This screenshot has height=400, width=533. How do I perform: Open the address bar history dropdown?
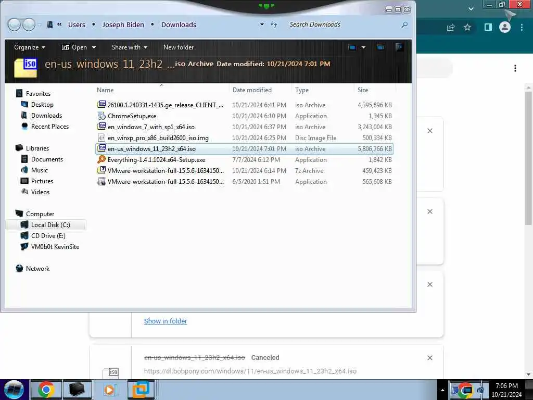(262, 24)
